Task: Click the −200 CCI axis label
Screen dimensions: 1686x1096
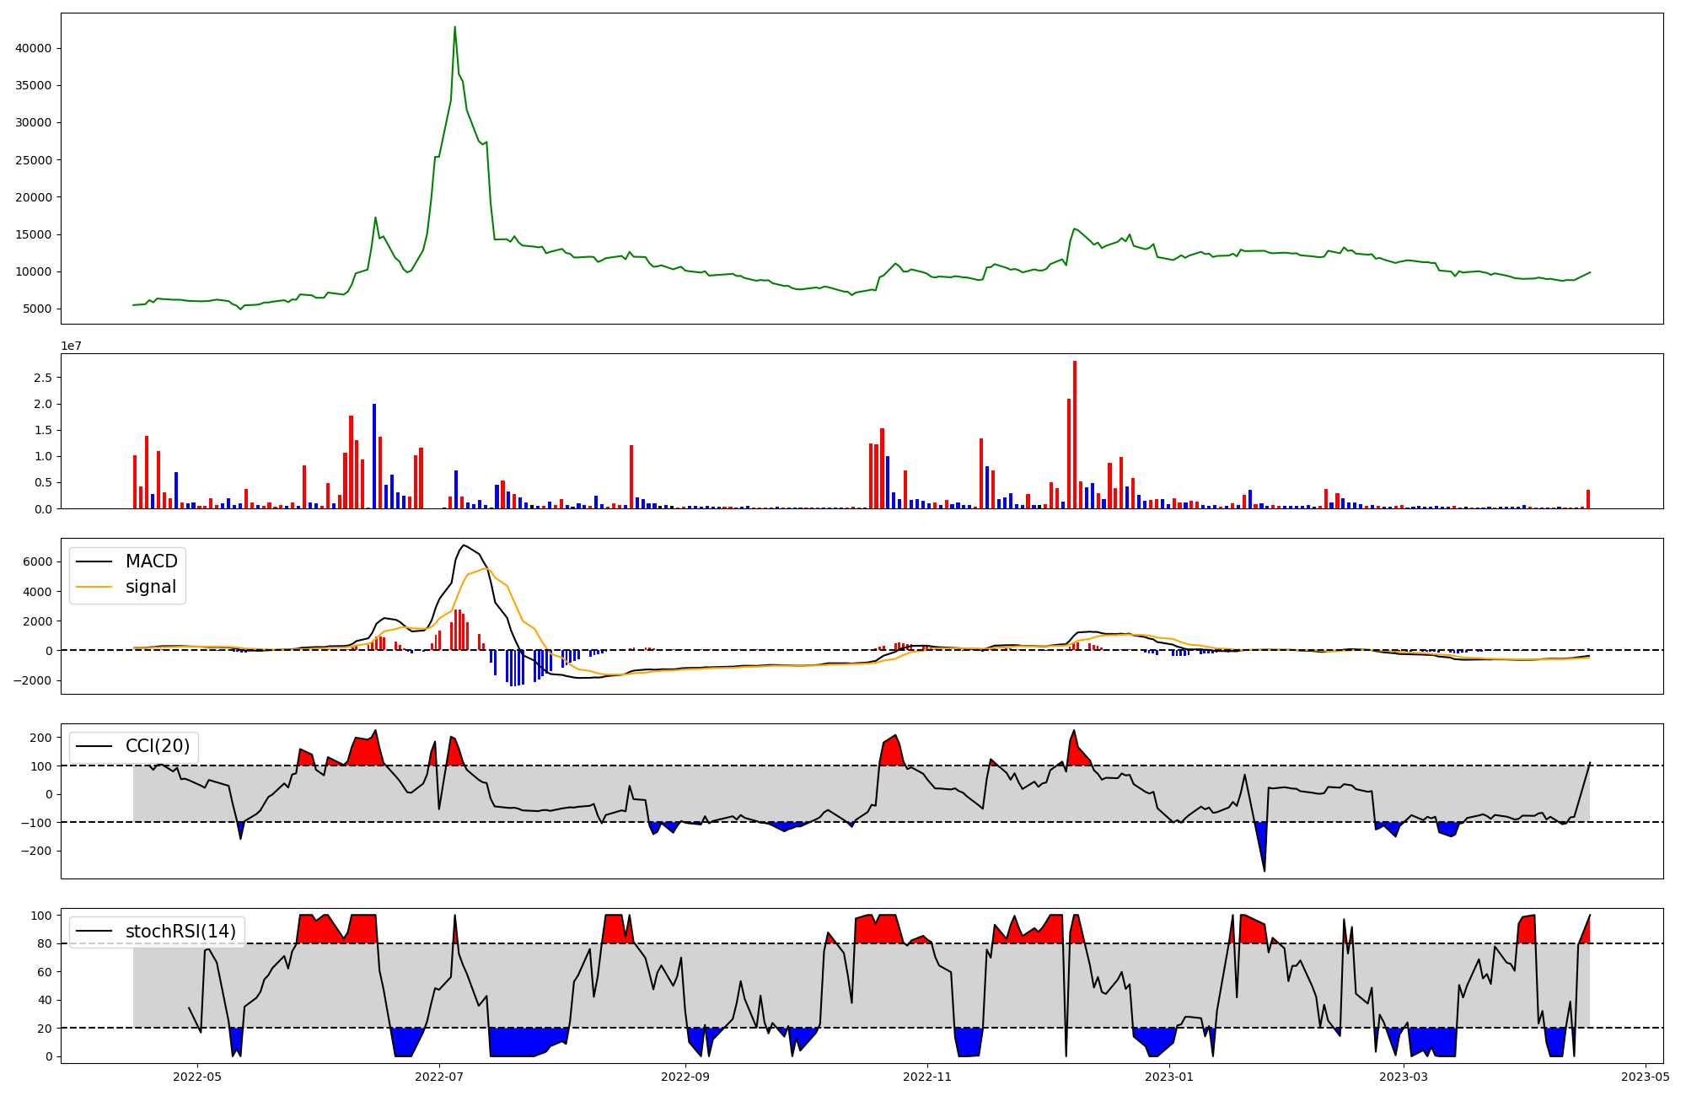Action: pyautogui.click(x=36, y=851)
